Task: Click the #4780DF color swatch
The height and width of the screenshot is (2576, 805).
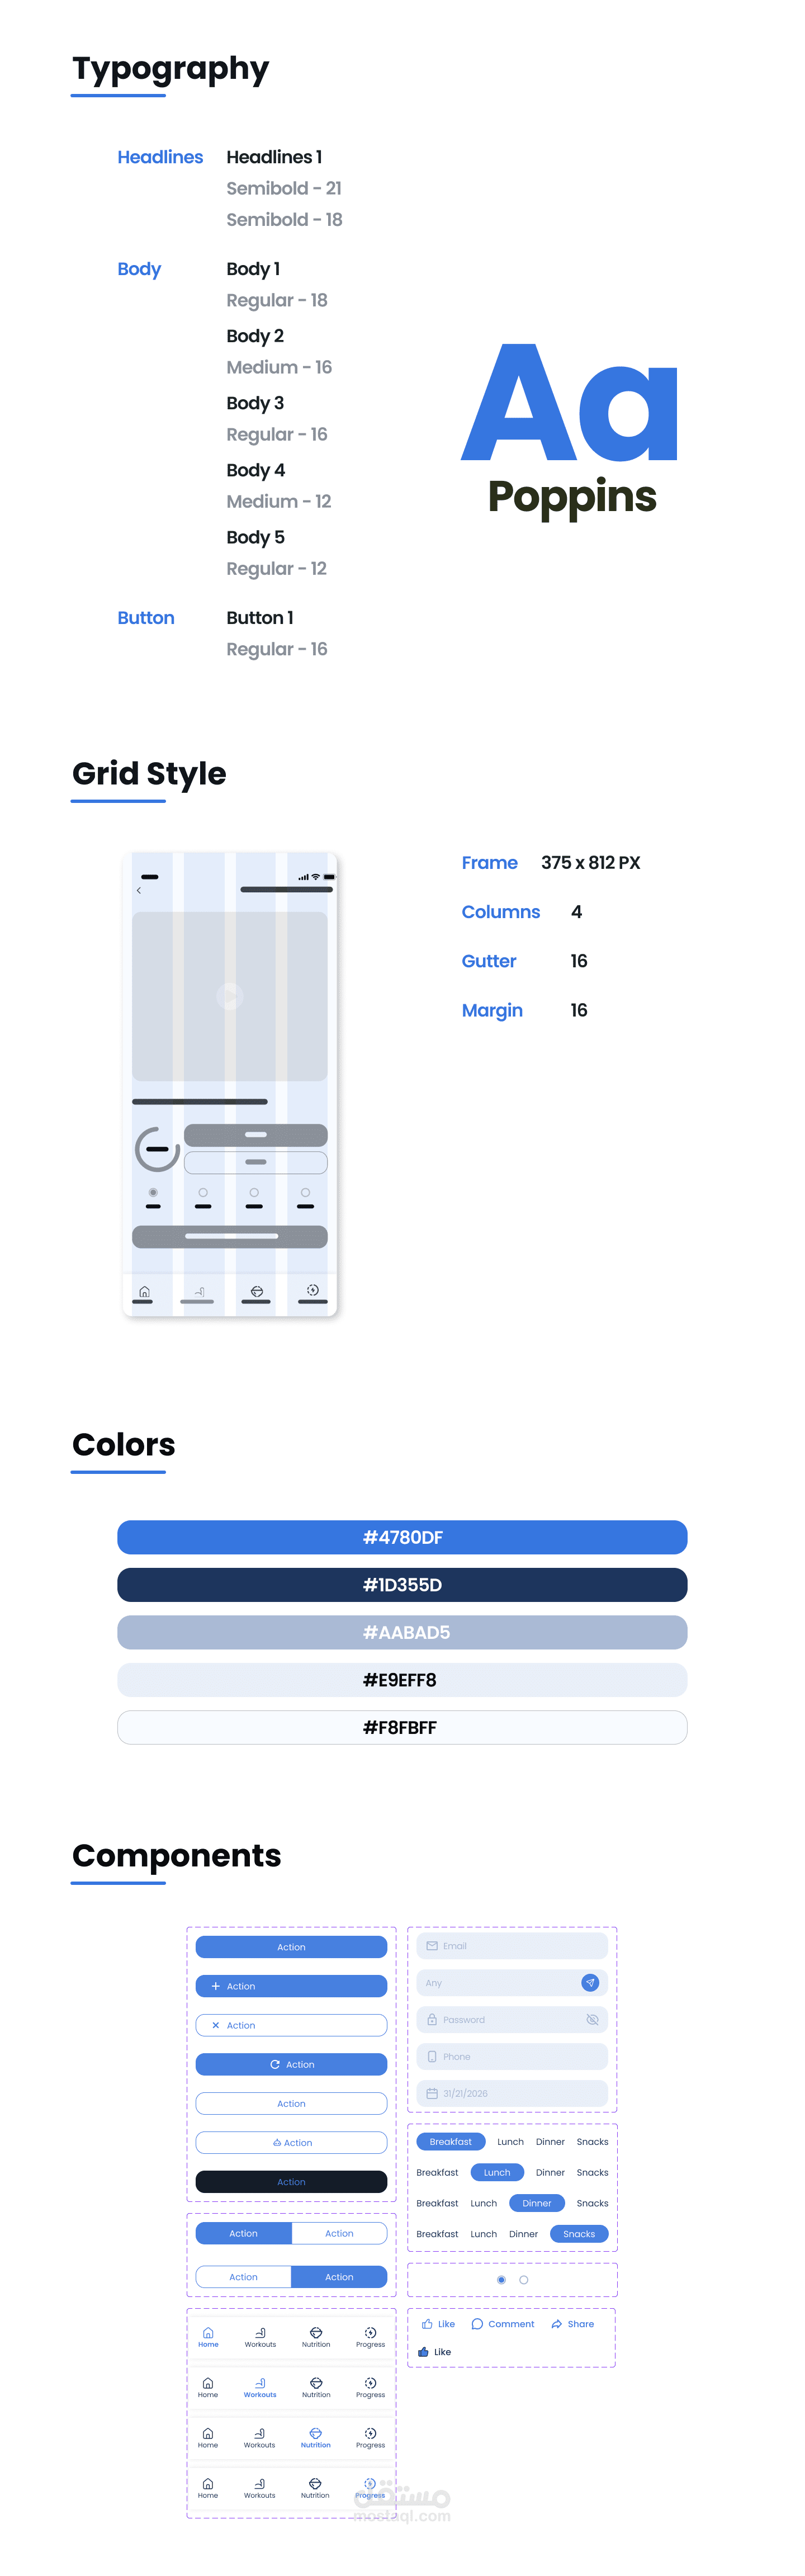Action: pos(402,1537)
